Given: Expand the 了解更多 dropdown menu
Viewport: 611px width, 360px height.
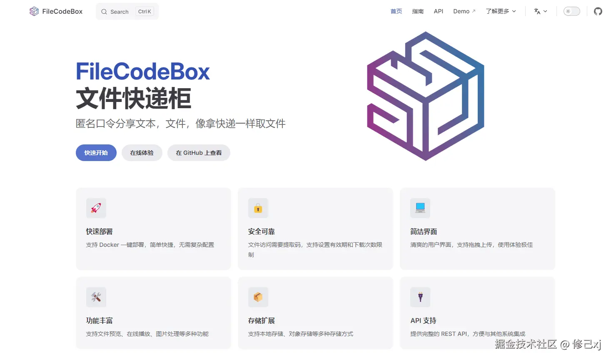Looking at the screenshot, I should point(501,11).
